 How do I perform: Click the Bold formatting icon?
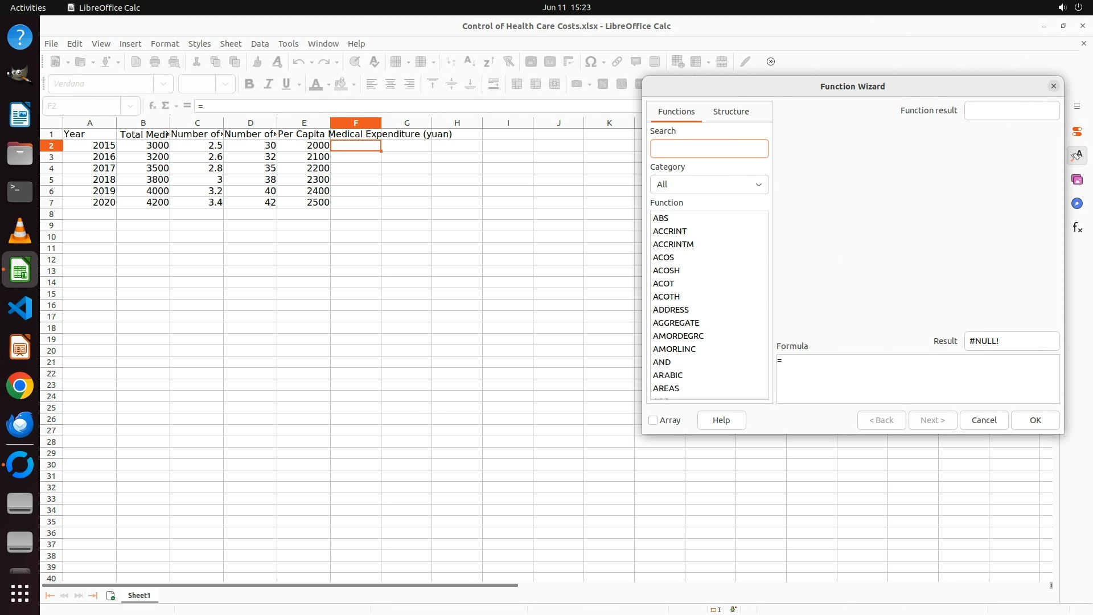[249, 84]
